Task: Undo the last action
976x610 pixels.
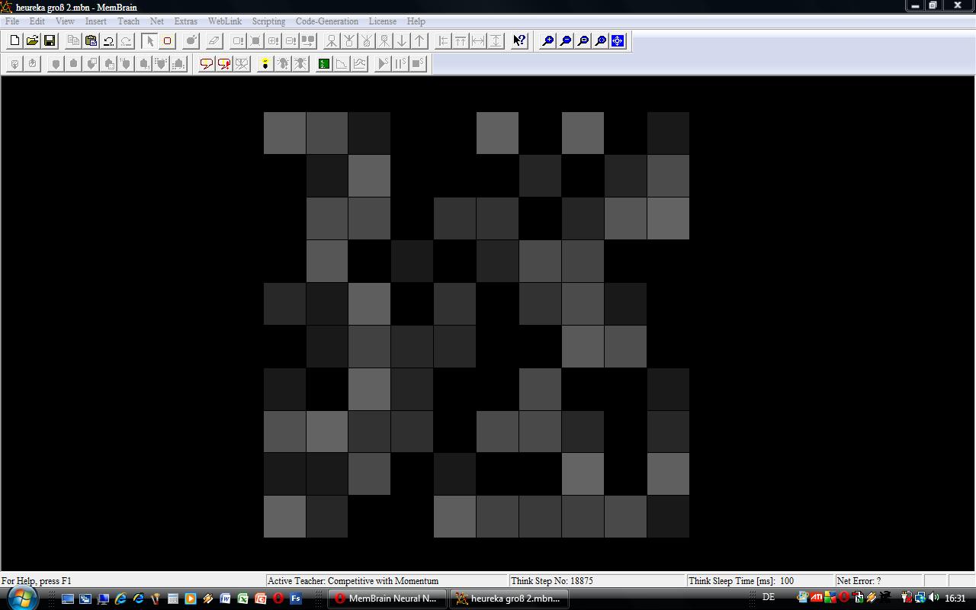Action: coord(108,41)
